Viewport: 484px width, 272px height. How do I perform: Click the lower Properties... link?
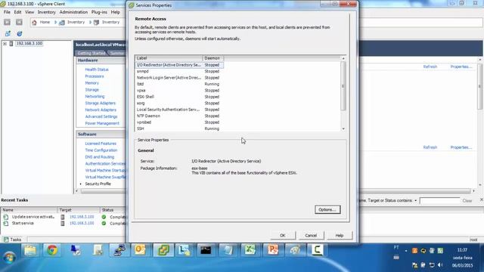click(x=461, y=147)
